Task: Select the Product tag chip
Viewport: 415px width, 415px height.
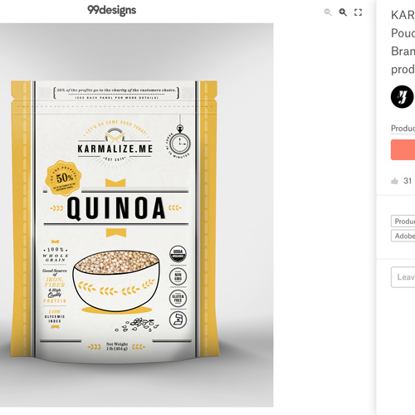Action: 403,222
